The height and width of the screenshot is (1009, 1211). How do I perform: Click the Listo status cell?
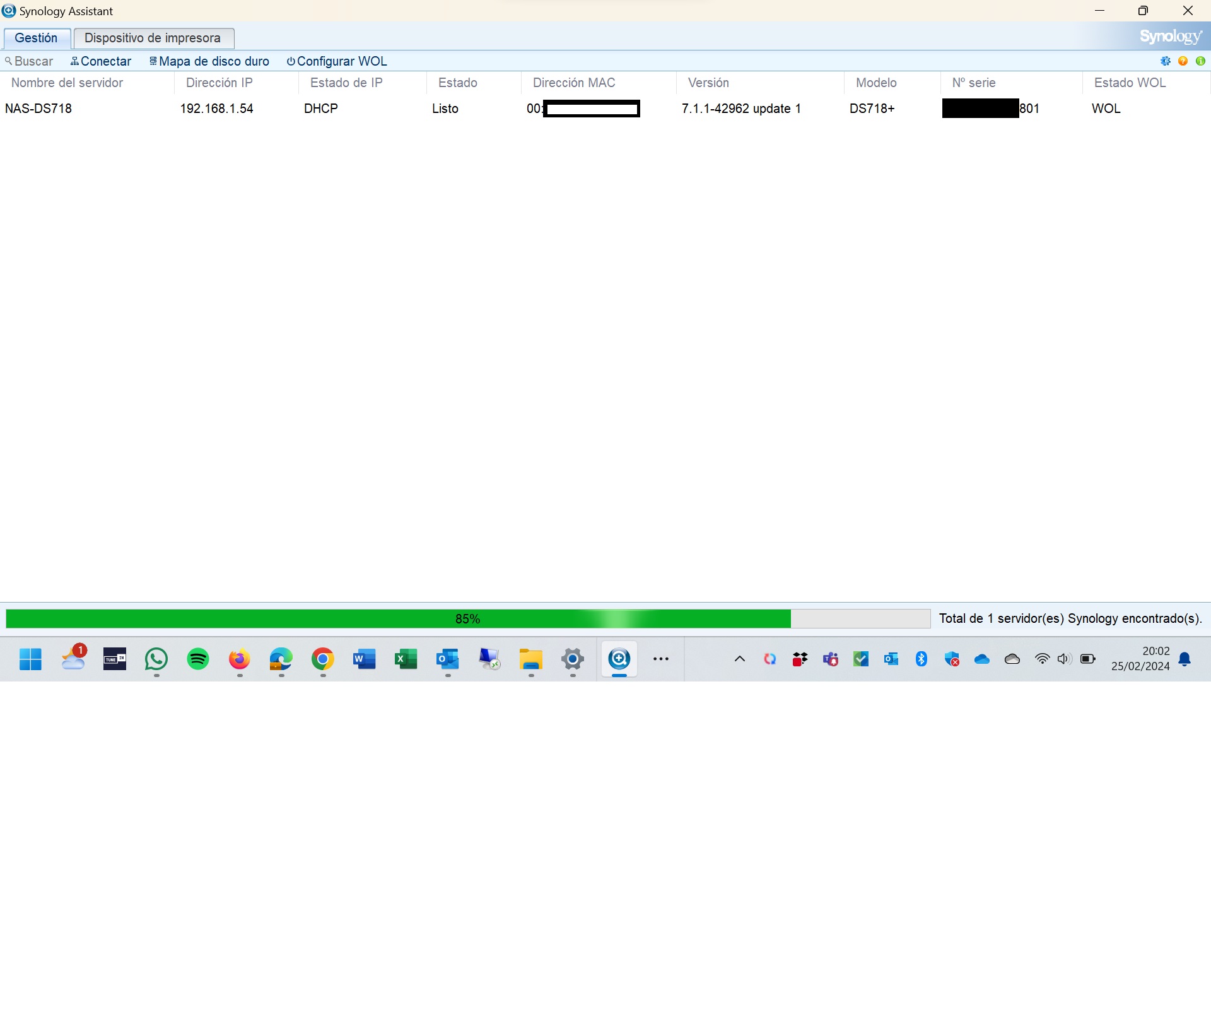pos(445,109)
